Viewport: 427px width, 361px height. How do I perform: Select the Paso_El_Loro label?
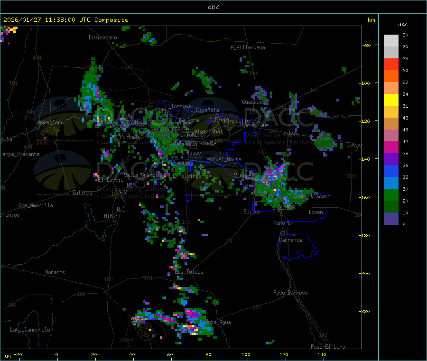coord(328,347)
